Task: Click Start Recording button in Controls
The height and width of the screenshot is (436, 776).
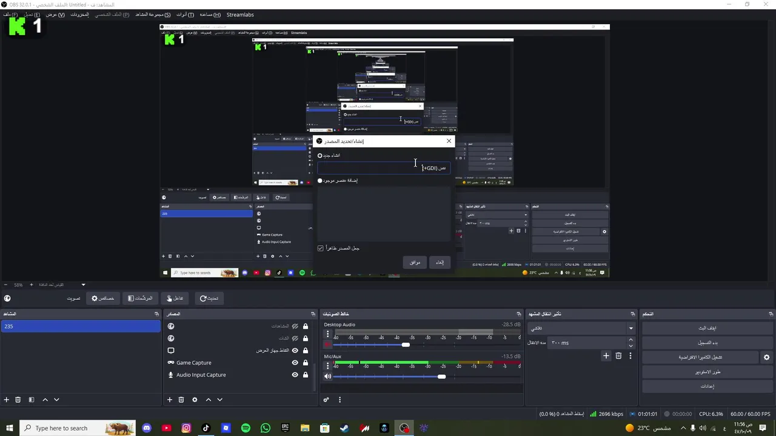Action: (x=707, y=343)
